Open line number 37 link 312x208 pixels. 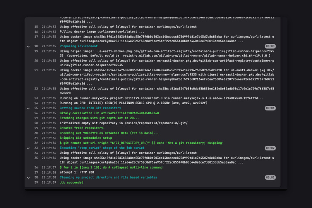click(36, 172)
